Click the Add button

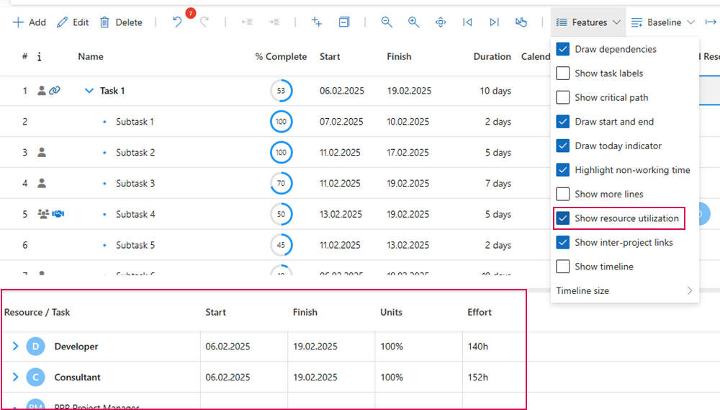30,22
